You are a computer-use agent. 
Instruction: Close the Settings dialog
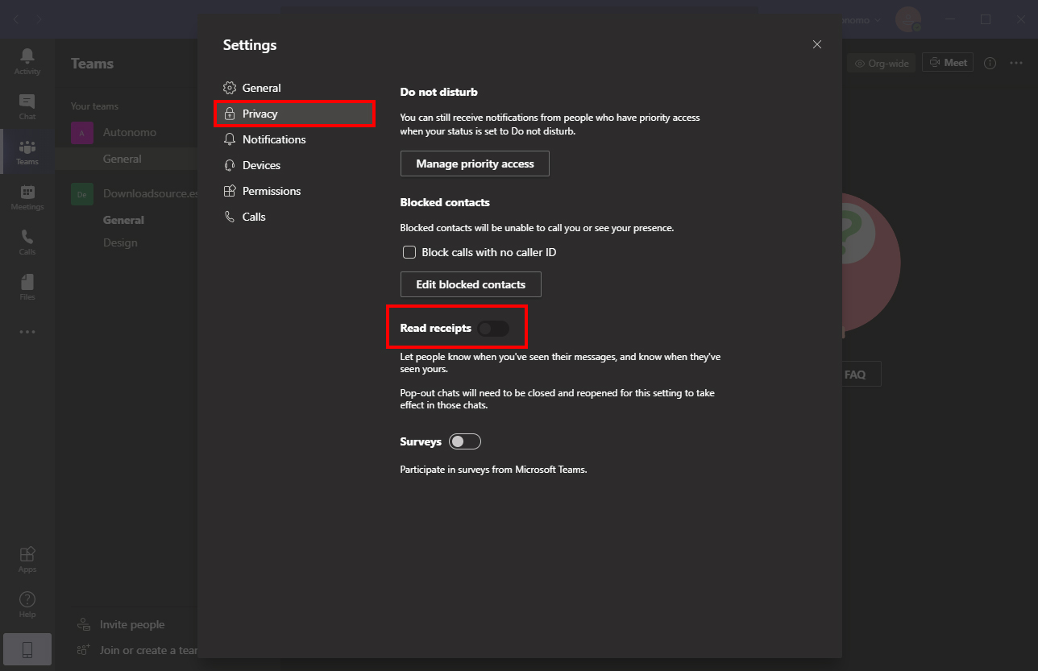pos(817,44)
